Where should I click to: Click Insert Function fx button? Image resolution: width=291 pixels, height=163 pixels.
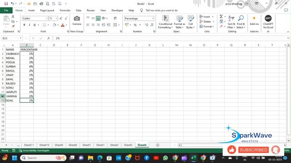point(49,38)
